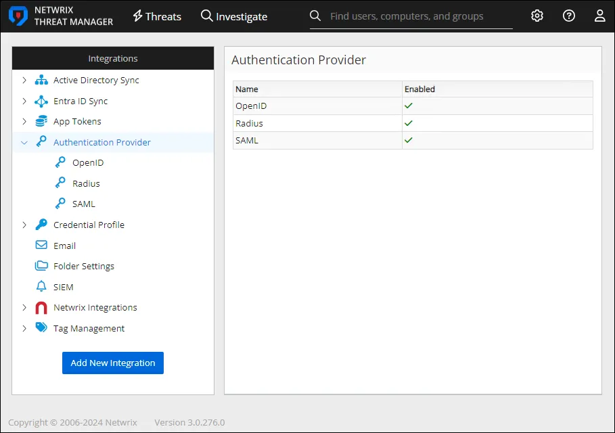Viewport: 615px width, 433px height.
Task: Select Entra ID Sync label
Action: point(81,101)
